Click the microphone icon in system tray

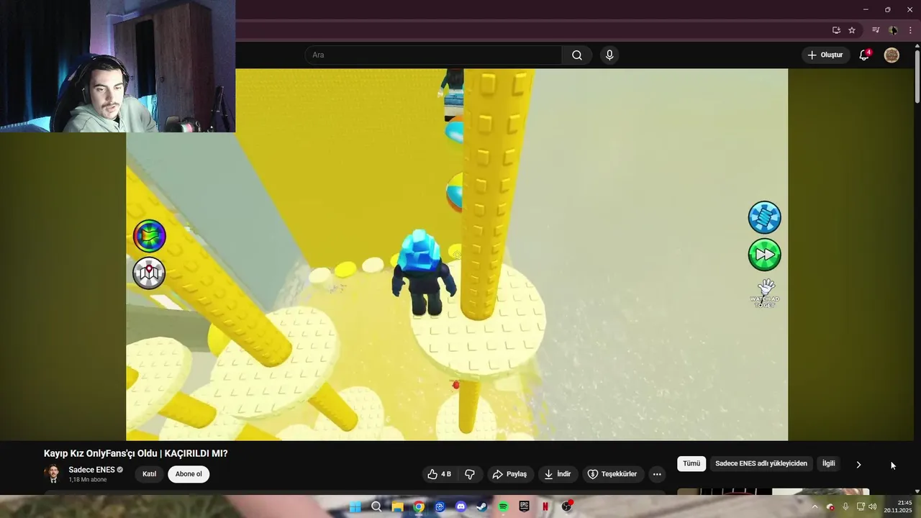845,506
